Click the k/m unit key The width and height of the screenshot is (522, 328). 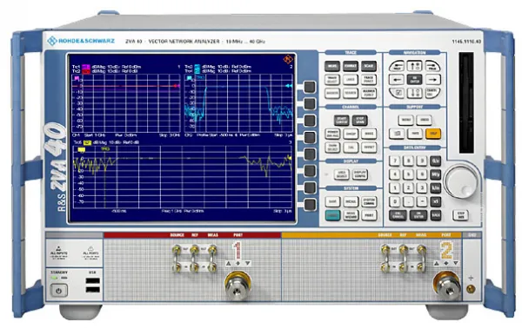click(436, 188)
